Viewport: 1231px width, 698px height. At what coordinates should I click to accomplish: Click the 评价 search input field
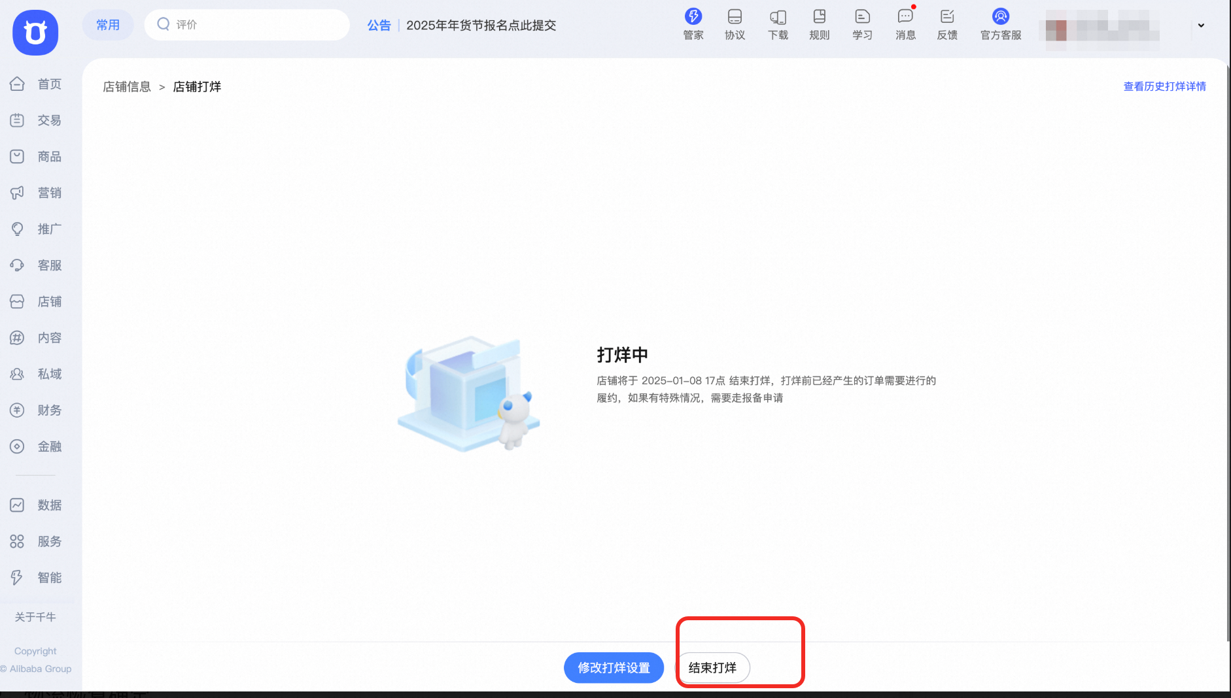(247, 24)
